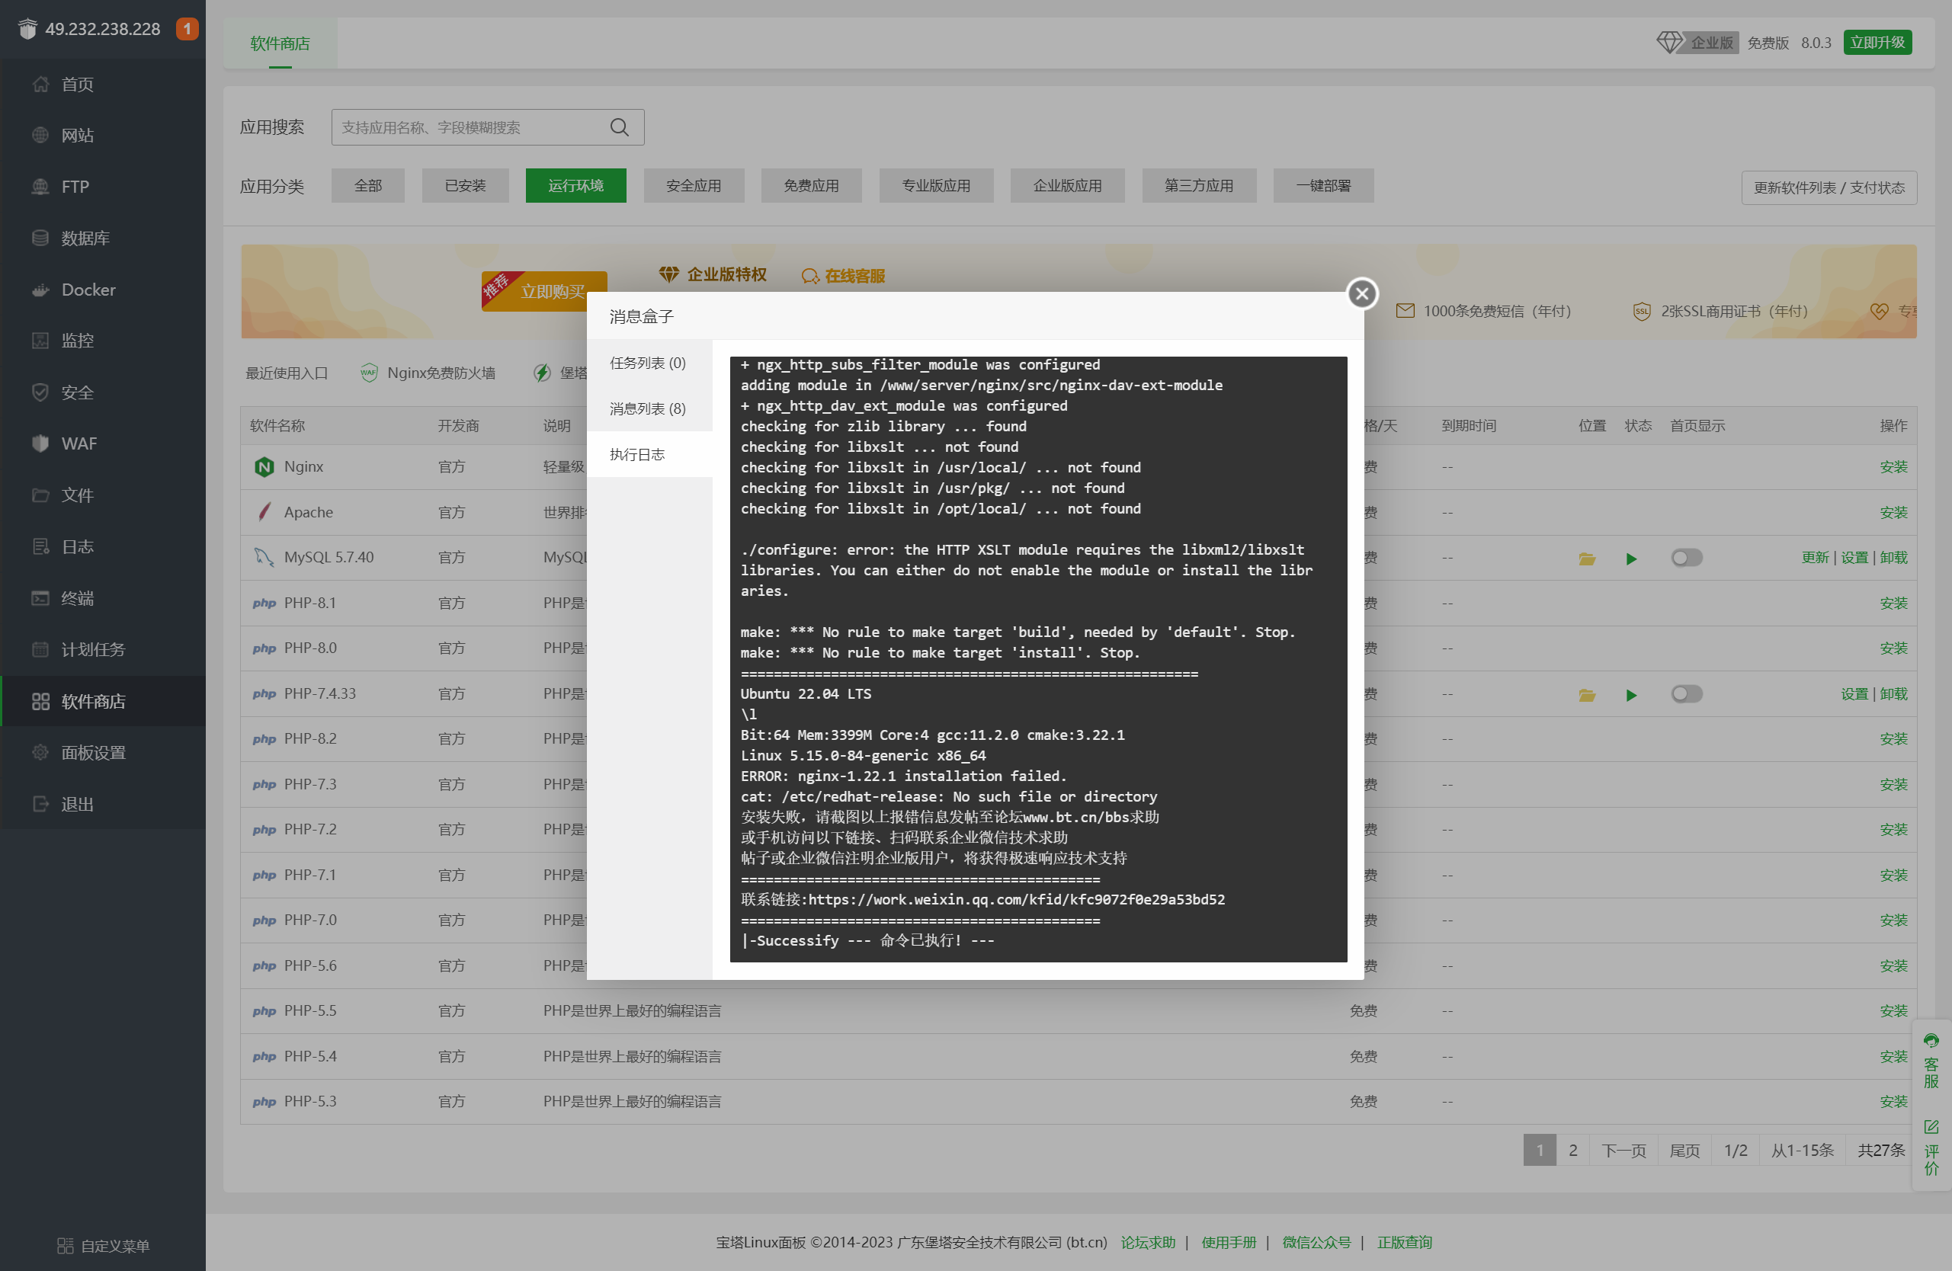Click the 计划任务 calendar sidebar icon

click(x=40, y=649)
